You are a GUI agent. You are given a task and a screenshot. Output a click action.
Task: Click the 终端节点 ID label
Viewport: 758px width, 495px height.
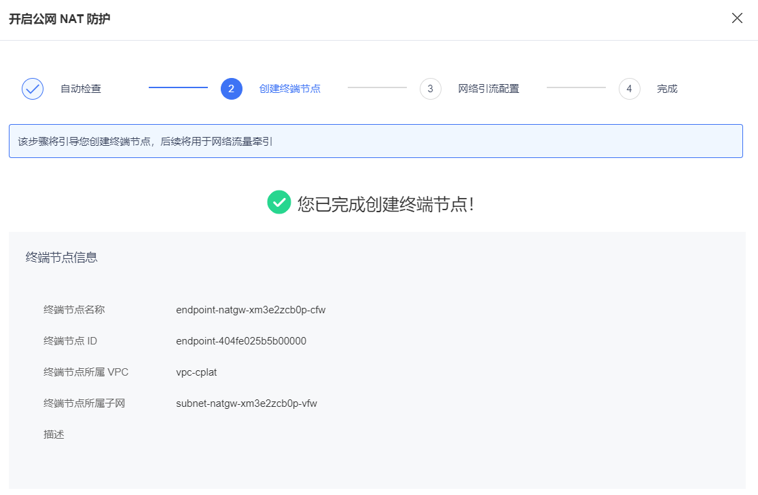point(70,341)
